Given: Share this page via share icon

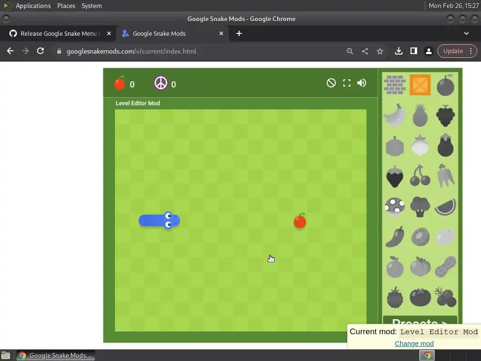Looking at the screenshot, I should click(x=365, y=51).
